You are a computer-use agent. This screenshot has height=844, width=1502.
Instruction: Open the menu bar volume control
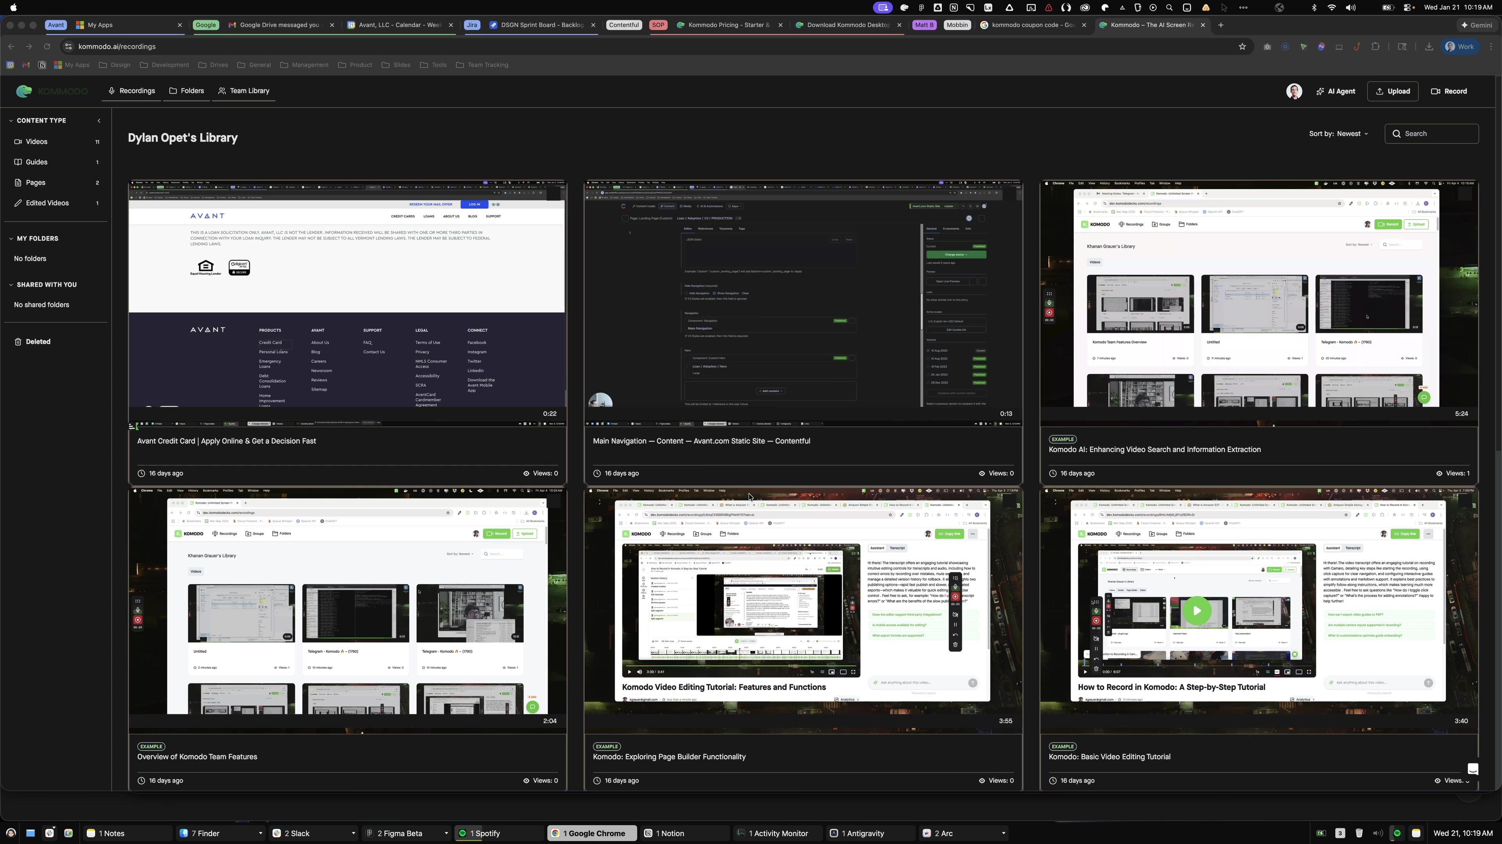click(1350, 7)
